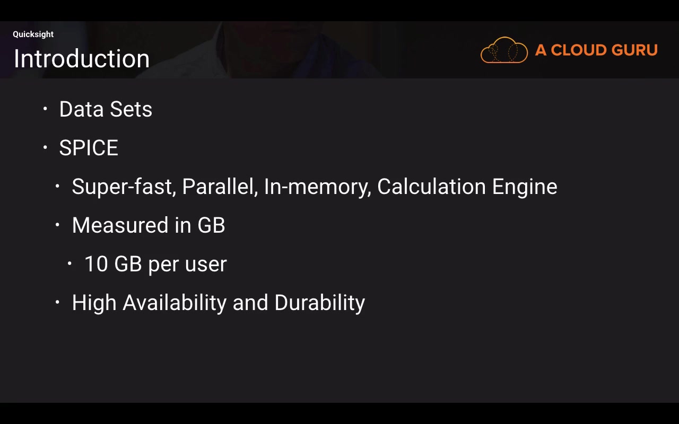Image resolution: width=679 pixels, height=424 pixels.
Task: Click the bullet dot before "10 GB per user"
Action: (x=70, y=263)
